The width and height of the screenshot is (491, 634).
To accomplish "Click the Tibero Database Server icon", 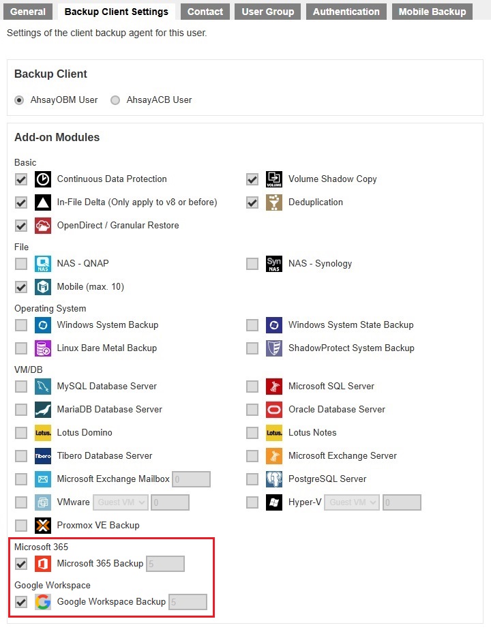I will [43, 456].
